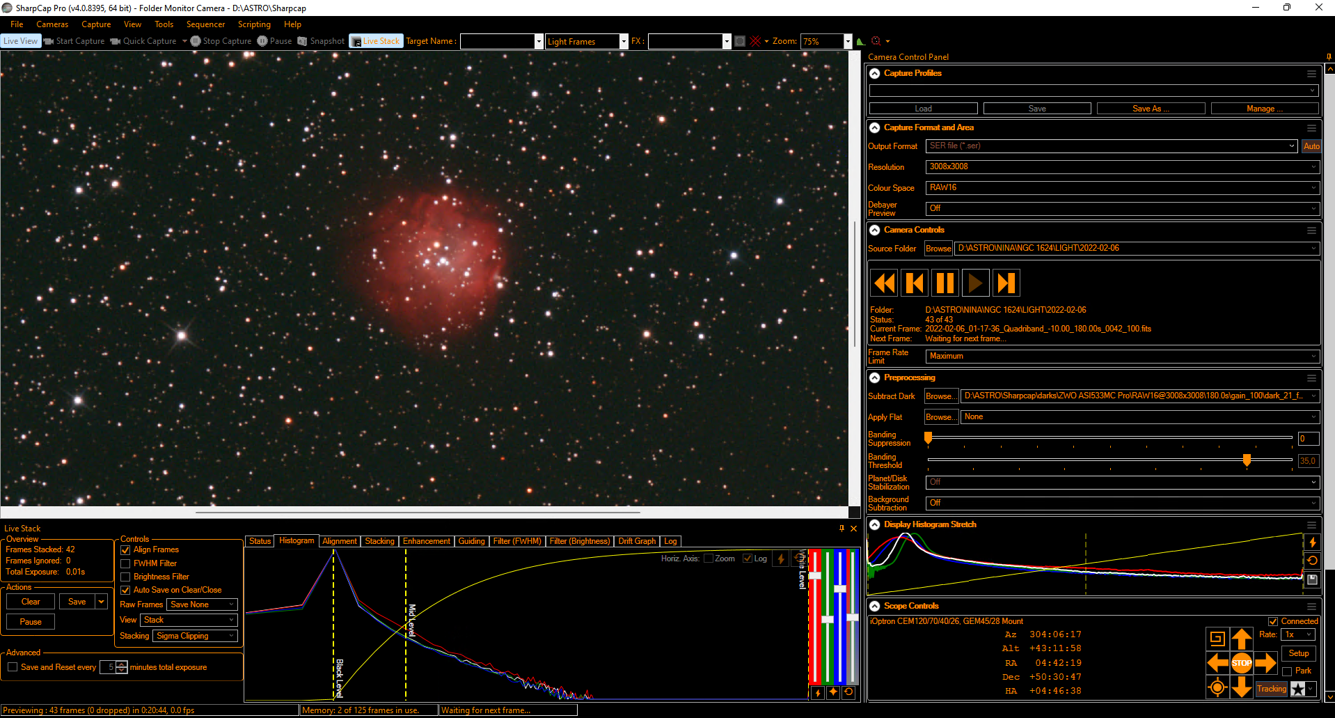Switch to the Alignment tab
This screenshot has height=718, width=1335.
click(x=340, y=541)
